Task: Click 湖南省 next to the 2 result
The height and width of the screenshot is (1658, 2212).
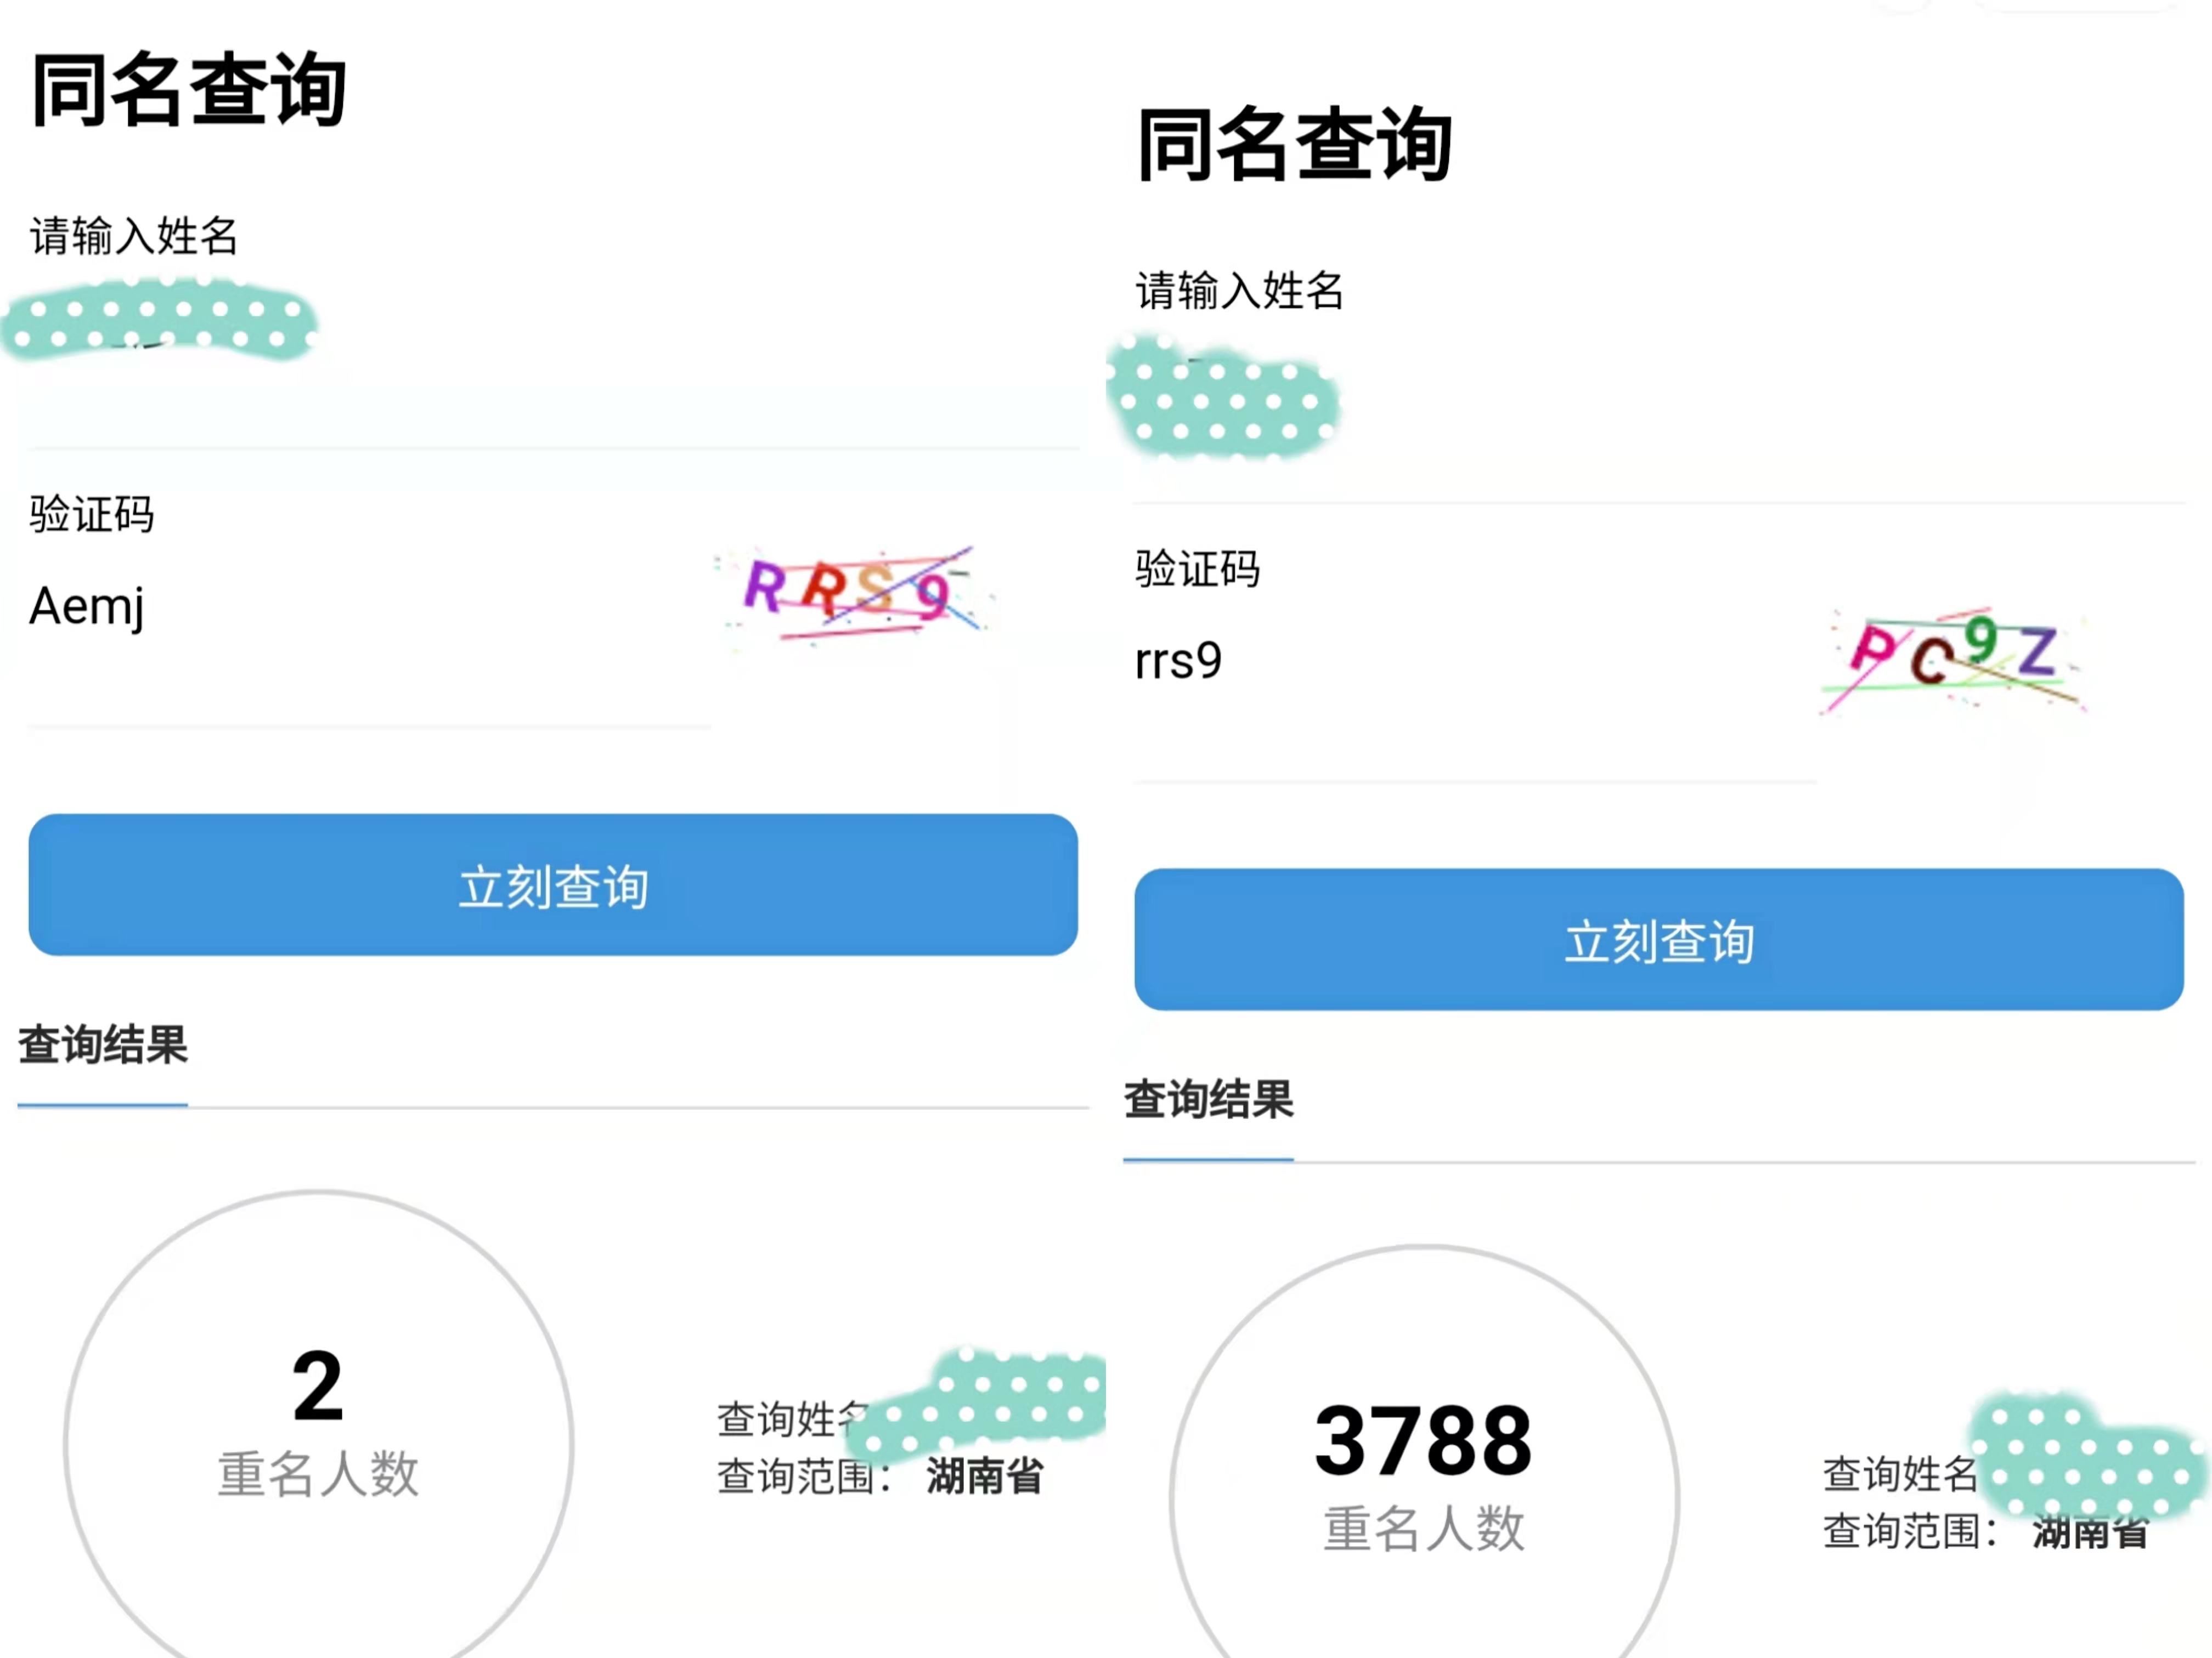Action: [985, 1476]
